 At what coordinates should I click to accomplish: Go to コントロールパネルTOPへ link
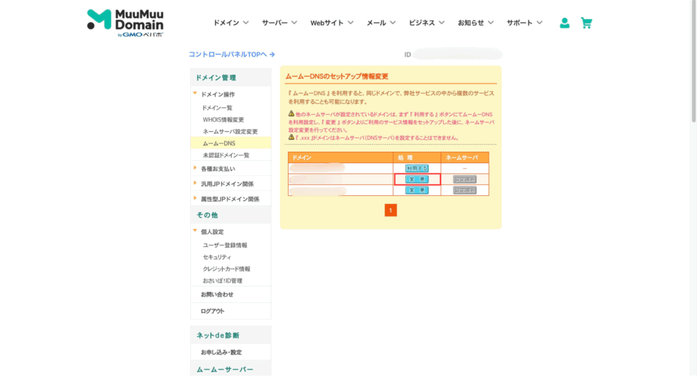click(231, 54)
